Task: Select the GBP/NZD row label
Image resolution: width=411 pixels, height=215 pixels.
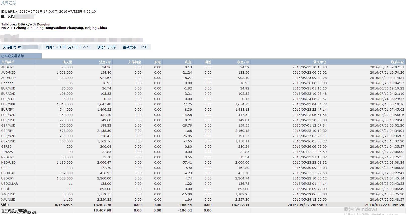Action: click(8, 136)
